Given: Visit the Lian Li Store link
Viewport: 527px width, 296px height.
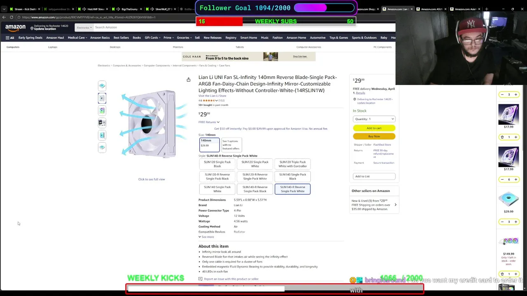Looking at the screenshot, I should pyautogui.click(x=212, y=96).
